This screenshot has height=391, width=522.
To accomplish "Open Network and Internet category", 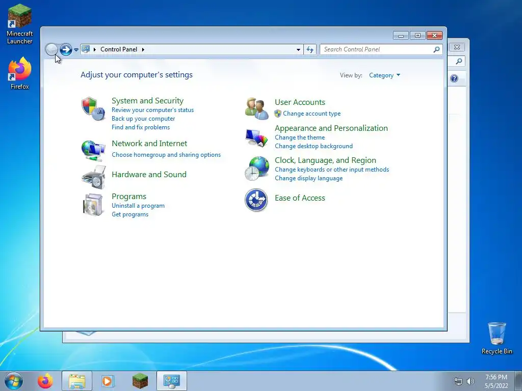I will click(149, 143).
